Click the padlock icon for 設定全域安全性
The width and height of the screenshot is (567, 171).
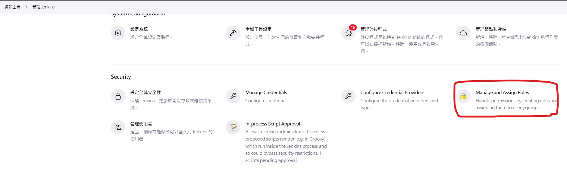pos(118,96)
